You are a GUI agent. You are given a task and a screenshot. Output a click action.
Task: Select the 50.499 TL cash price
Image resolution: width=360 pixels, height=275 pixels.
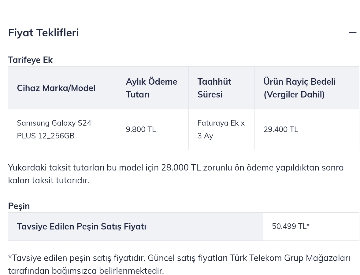pyautogui.click(x=291, y=226)
